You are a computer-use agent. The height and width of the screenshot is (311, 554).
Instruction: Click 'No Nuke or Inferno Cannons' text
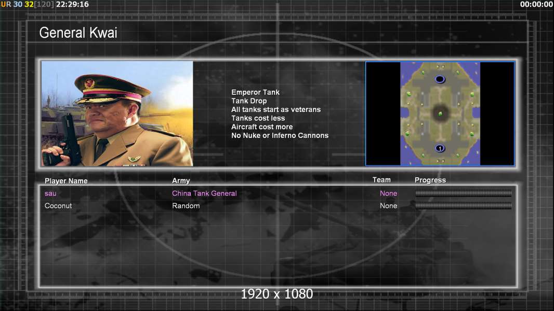(280, 136)
